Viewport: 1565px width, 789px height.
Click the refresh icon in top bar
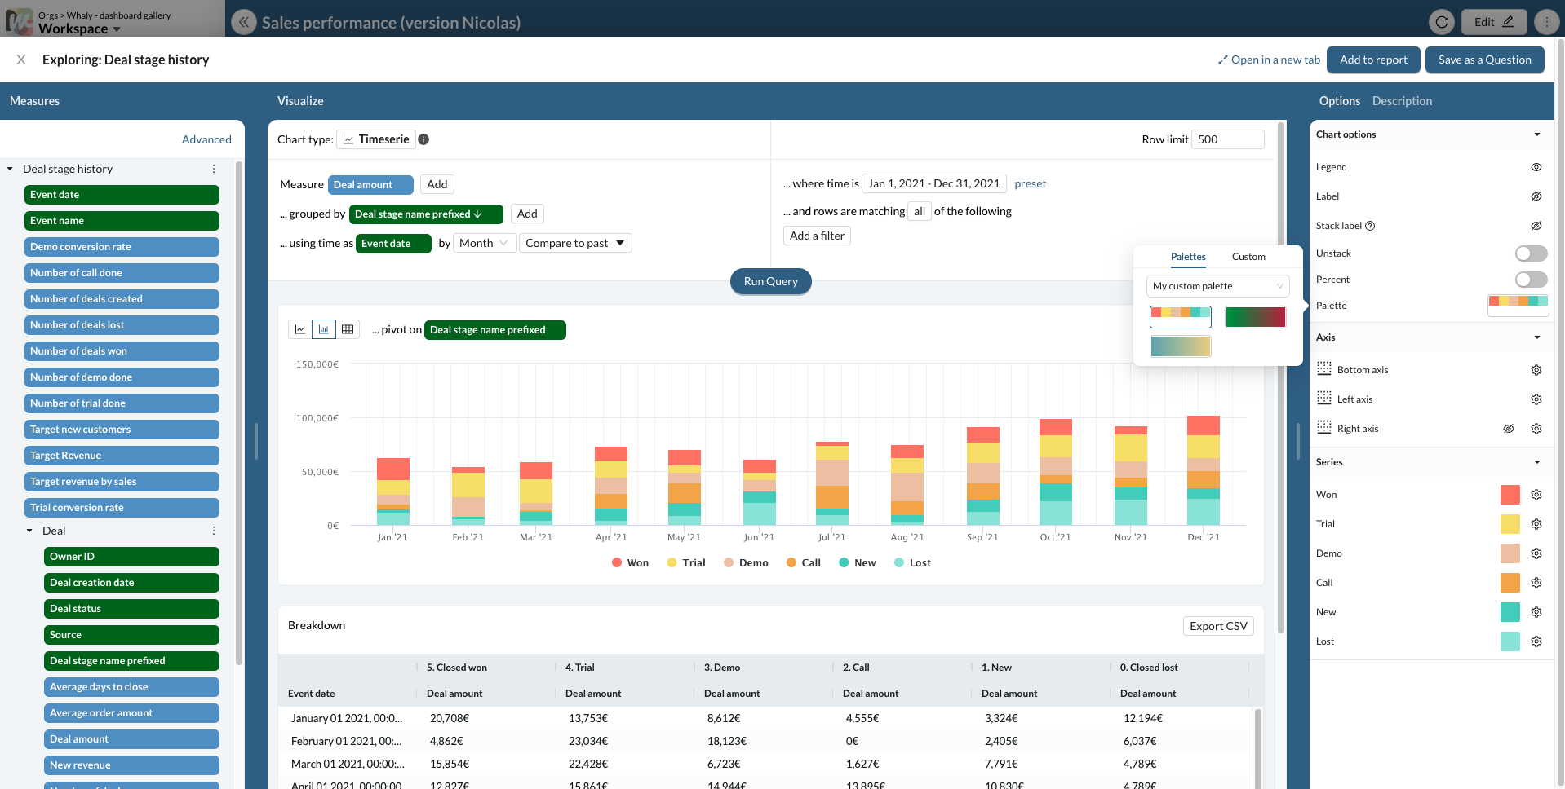coord(1442,22)
